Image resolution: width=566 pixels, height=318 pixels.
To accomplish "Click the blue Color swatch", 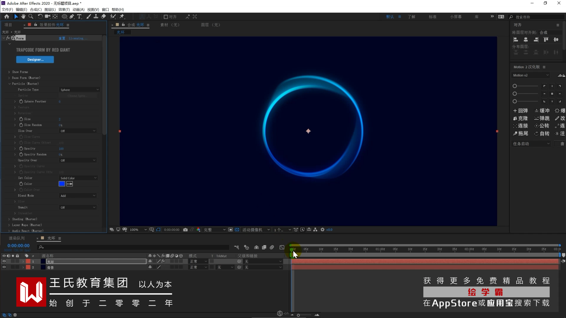I will (x=62, y=184).
